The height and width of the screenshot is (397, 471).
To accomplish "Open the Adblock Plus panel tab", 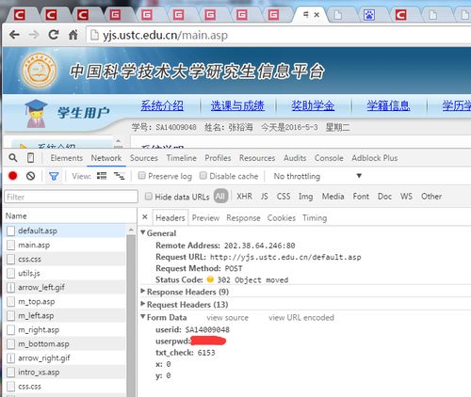I will [x=375, y=158].
